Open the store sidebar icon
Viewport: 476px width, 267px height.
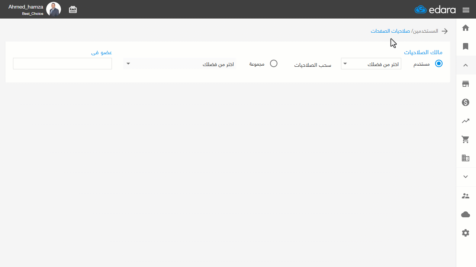click(466, 84)
